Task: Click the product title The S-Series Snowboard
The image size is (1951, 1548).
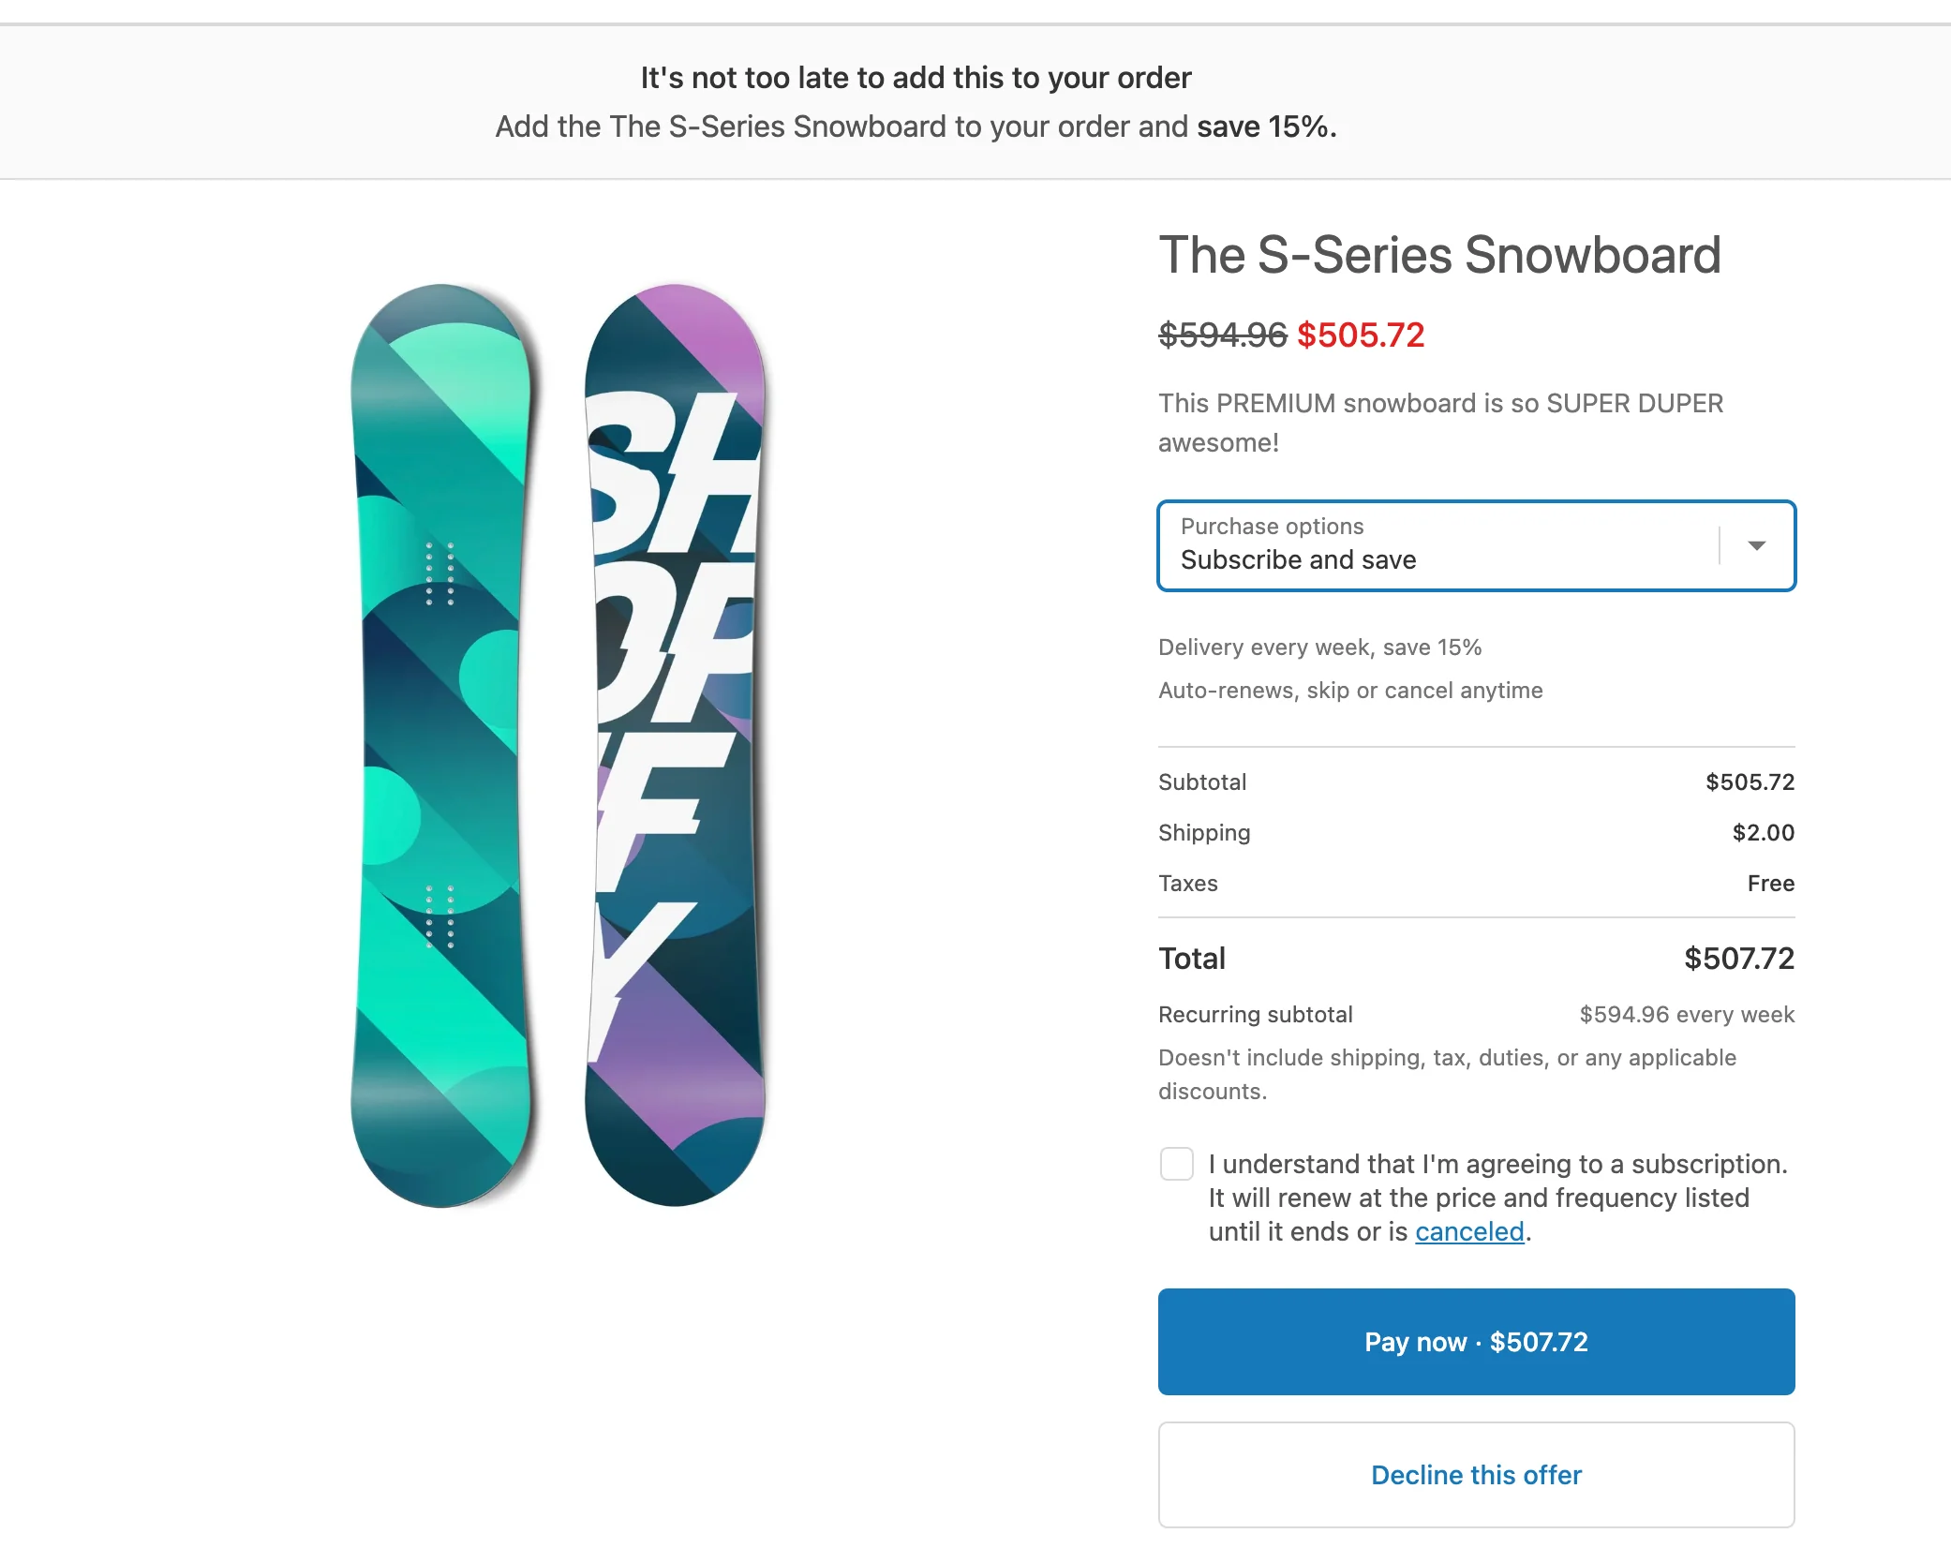Action: pos(1439,255)
